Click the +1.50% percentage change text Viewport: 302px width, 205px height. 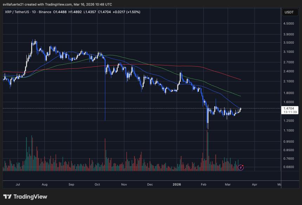134,12
